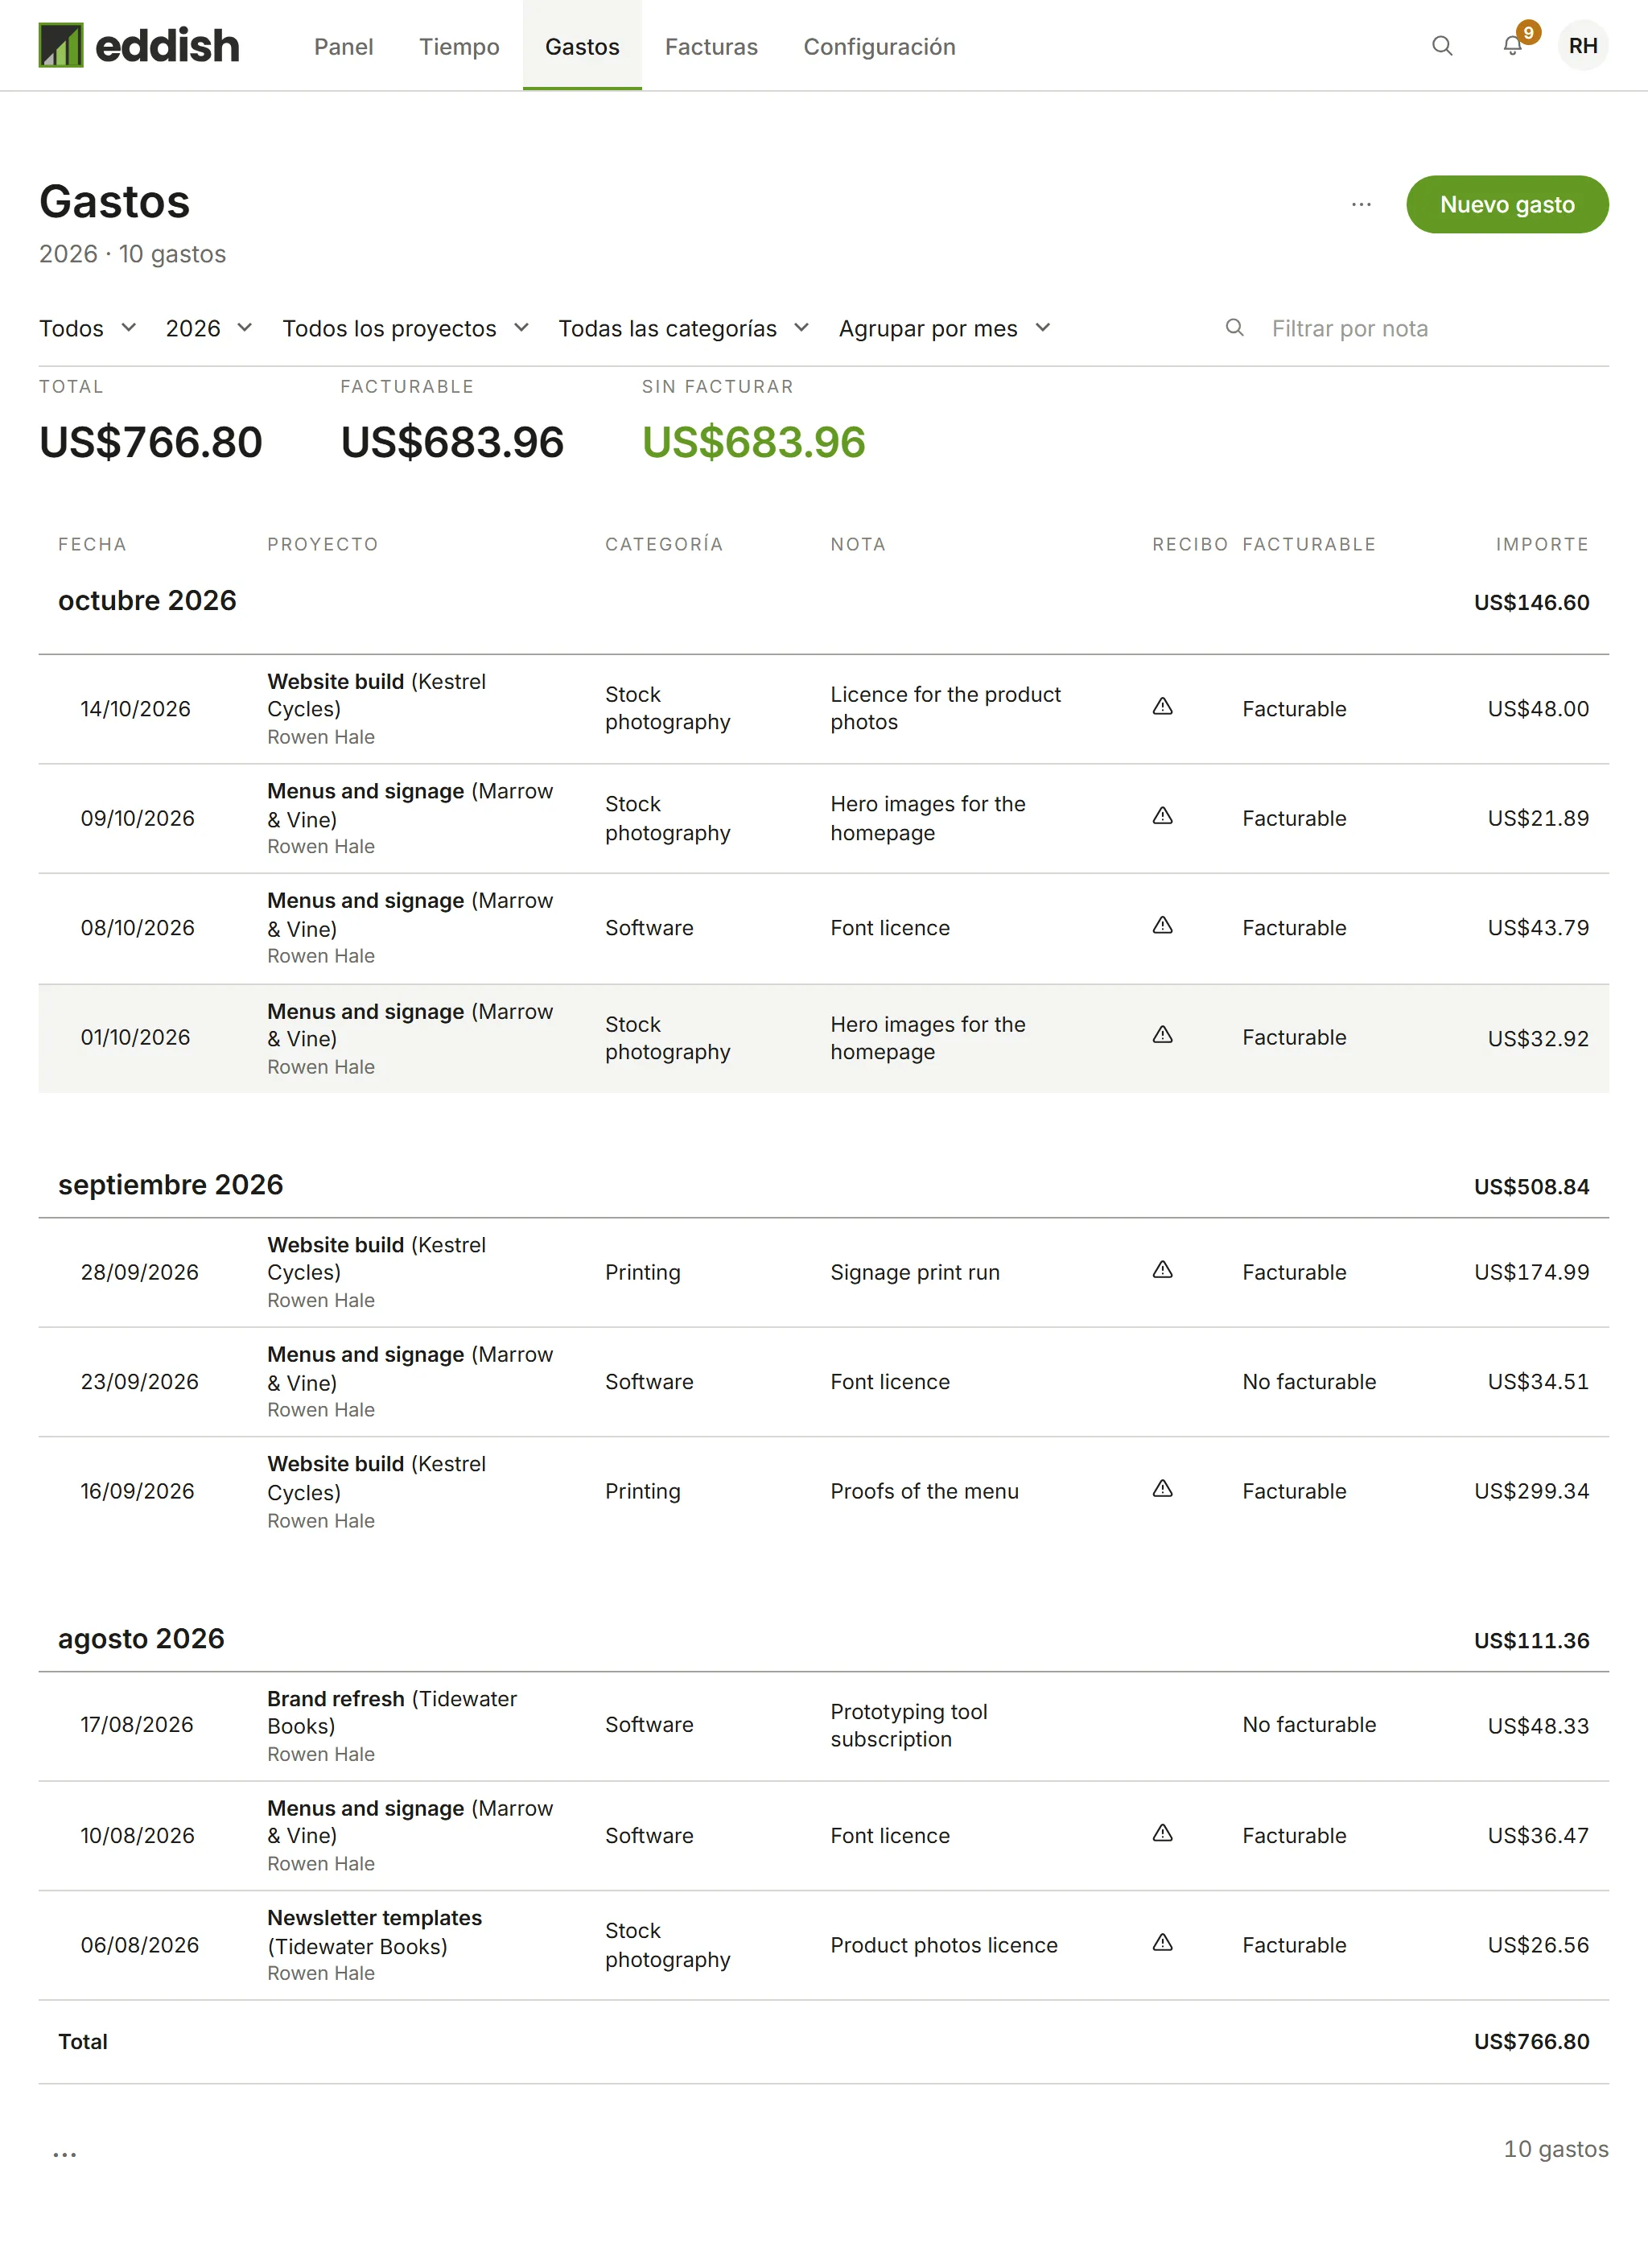Viewport: 1648px width, 2268px height.
Task: Sort by the IMPORTE column header
Action: (1542, 545)
